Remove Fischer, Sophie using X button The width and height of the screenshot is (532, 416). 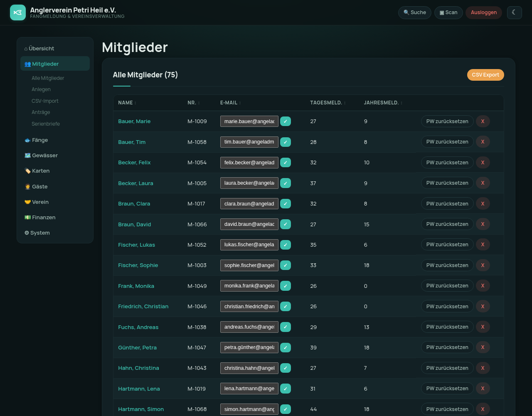tap(483, 265)
